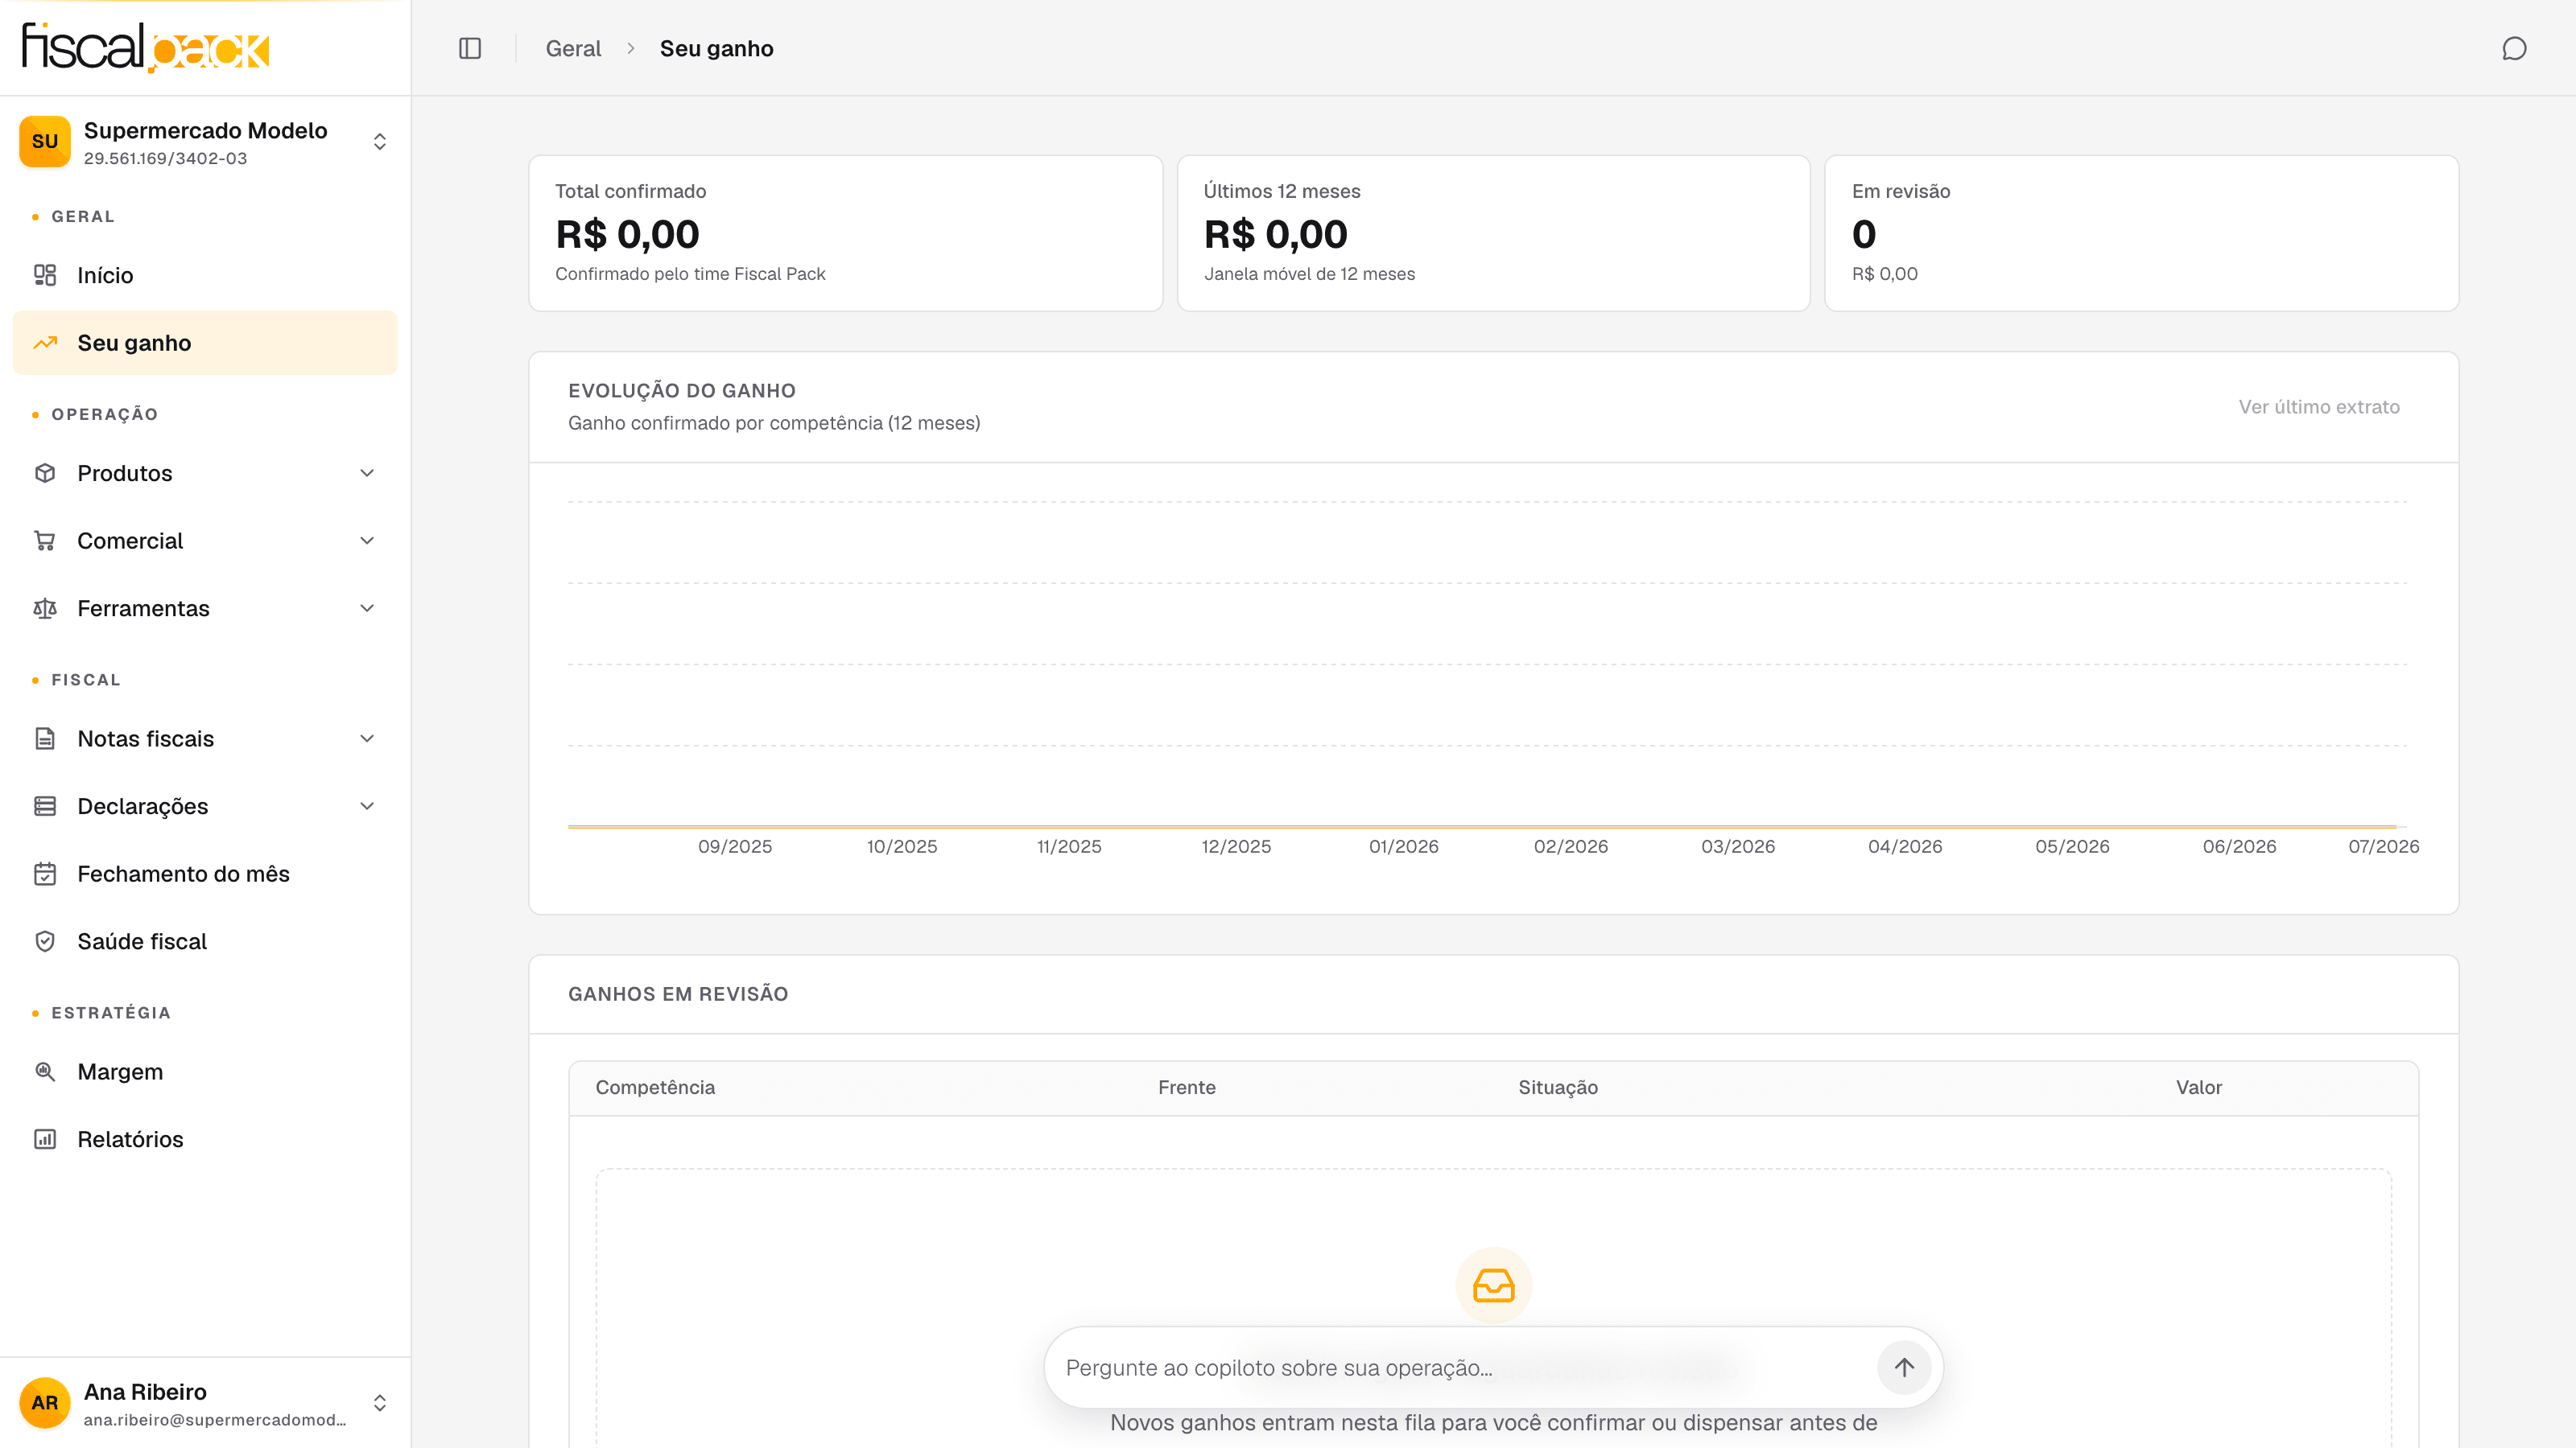Click Seu ganho breadcrumb
The image size is (2576, 1448).
(716, 48)
